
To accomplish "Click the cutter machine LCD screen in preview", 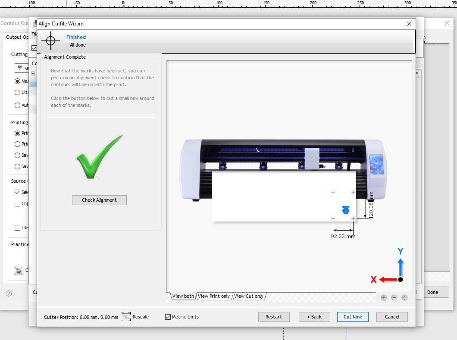I will click(x=376, y=165).
